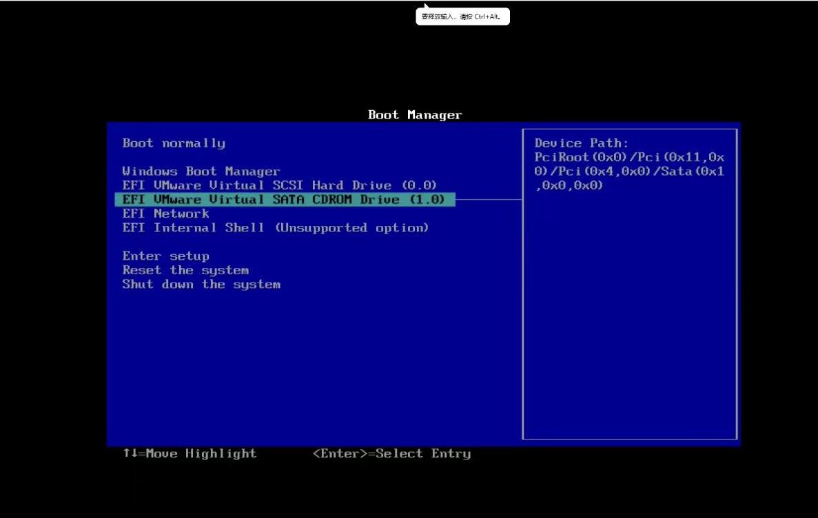
Task: Click the Device Path label text
Action: (x=581, y=143)
